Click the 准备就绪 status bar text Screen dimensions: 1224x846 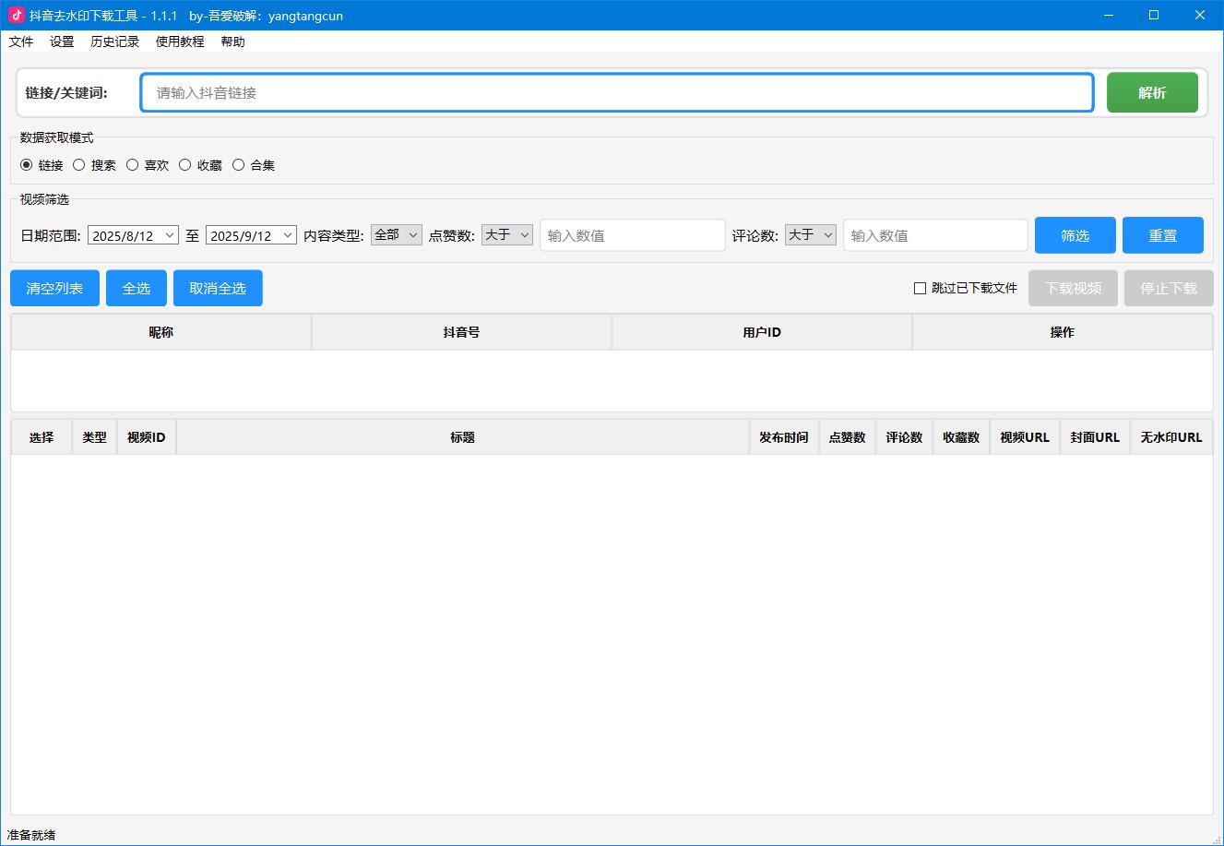tap(31, 835)
